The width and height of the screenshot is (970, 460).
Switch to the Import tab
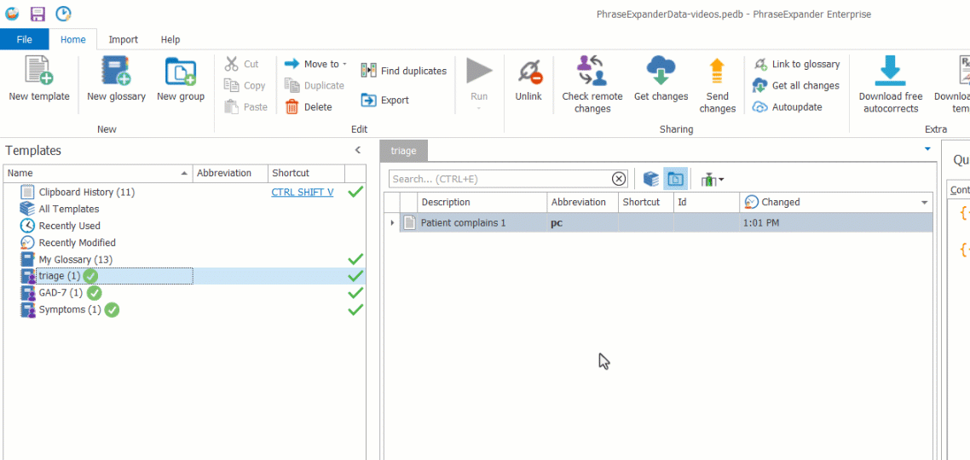pyautogui.click(x=123, y=39)
